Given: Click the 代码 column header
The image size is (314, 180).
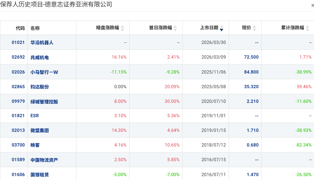Looking at the screenshot, I should [20, 28].
